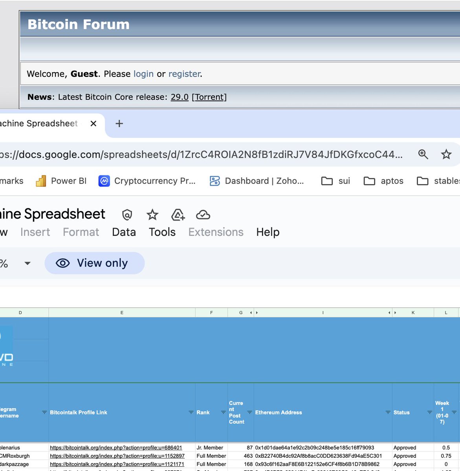460x471 pixels.
Task: Click the Bitcoin Forum title header
Action: [x=79, y=24]
